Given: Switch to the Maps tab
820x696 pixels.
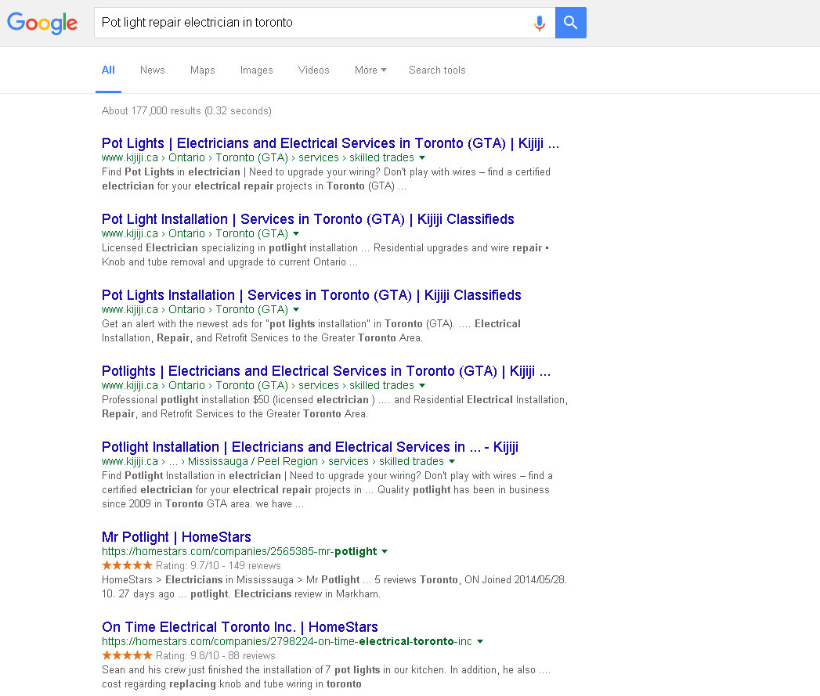Looking at the screenshot, I should coord(202,70).
